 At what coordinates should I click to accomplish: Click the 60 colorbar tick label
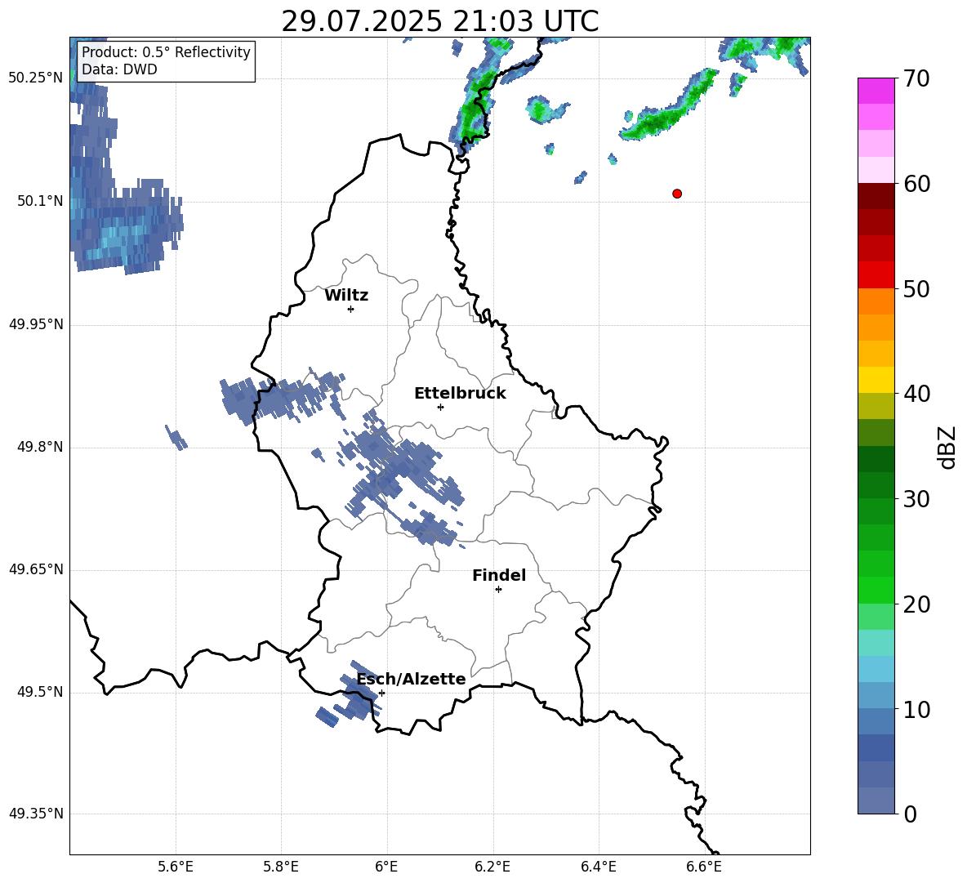point(916,184)
